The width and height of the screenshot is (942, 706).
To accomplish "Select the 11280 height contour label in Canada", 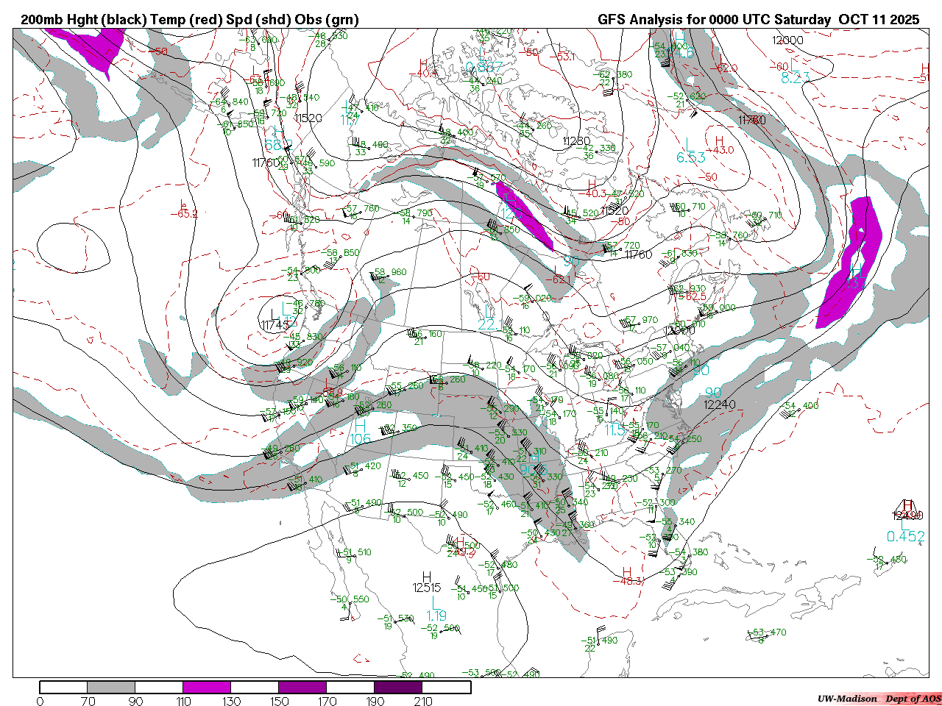I will click(x=576, y=140).
